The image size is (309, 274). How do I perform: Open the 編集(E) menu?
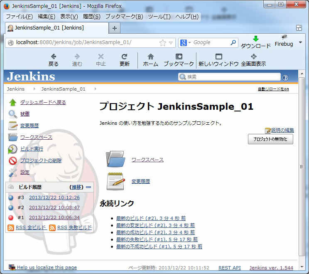coord(47,17)
